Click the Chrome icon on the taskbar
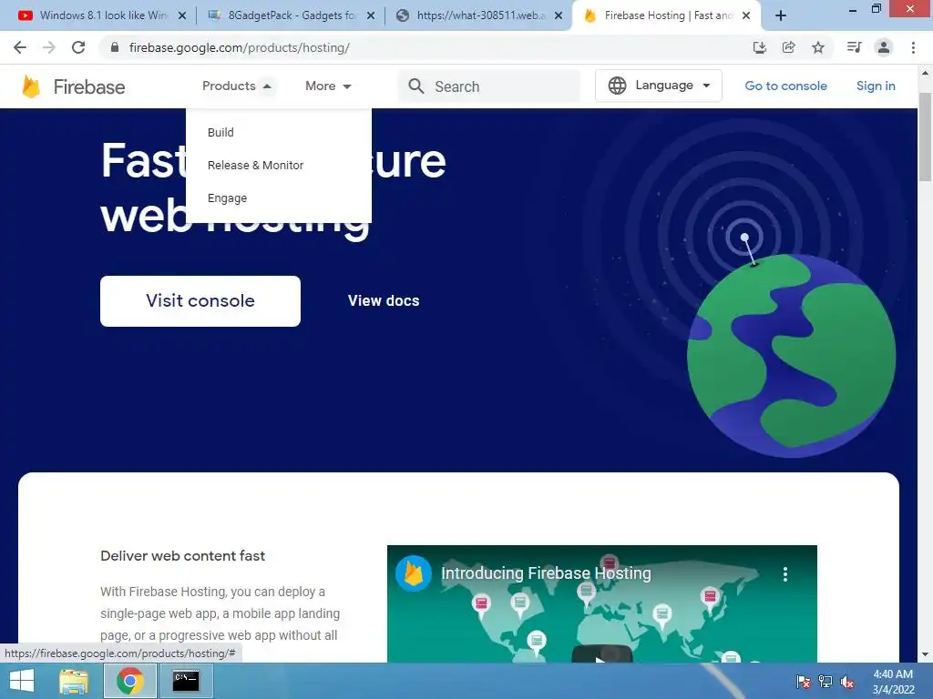The image size is (933, 699). point(129,681)
